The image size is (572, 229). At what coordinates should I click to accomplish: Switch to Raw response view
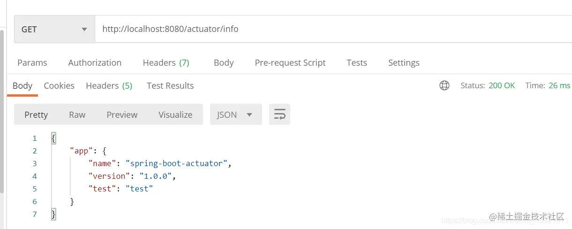pyautogui.click(x=77, y=114)
